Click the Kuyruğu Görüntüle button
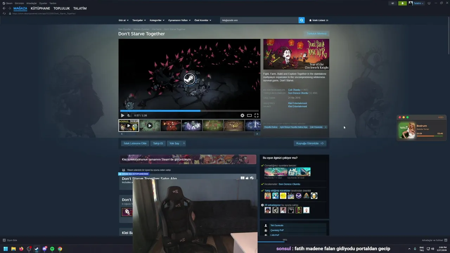This screenshot has width=450, height=253. [x=310, y=143]
